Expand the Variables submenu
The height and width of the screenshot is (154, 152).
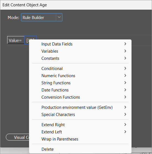point(80,51)
